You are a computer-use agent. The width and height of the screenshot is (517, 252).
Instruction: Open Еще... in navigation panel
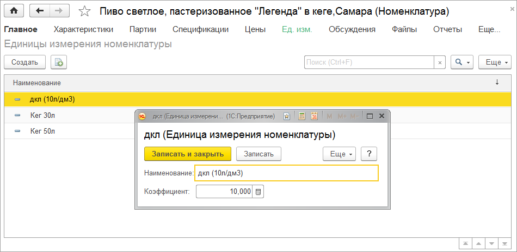tap(489, 29)
